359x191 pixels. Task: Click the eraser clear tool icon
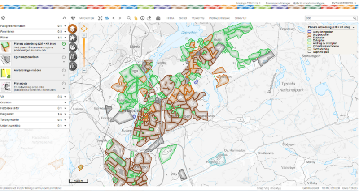149,18
